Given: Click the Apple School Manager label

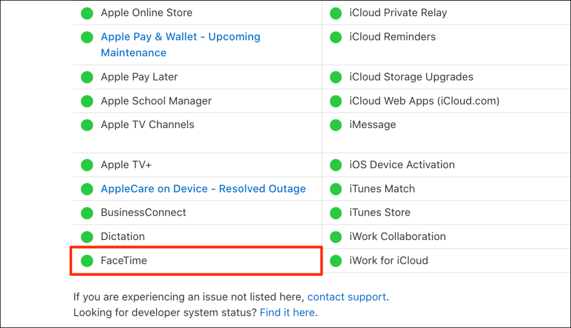Looking at the screenshot, I should click(156, 101).
